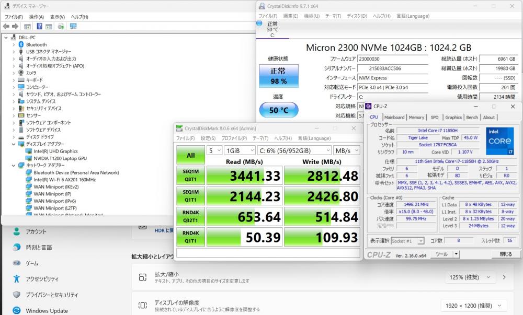Select Bluetooth Device (Personal Area Network) entry
Screen dimensions: 523x315
76,172
